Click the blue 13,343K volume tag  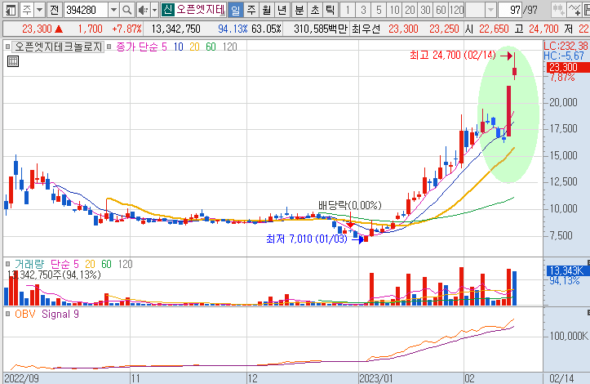567,270
